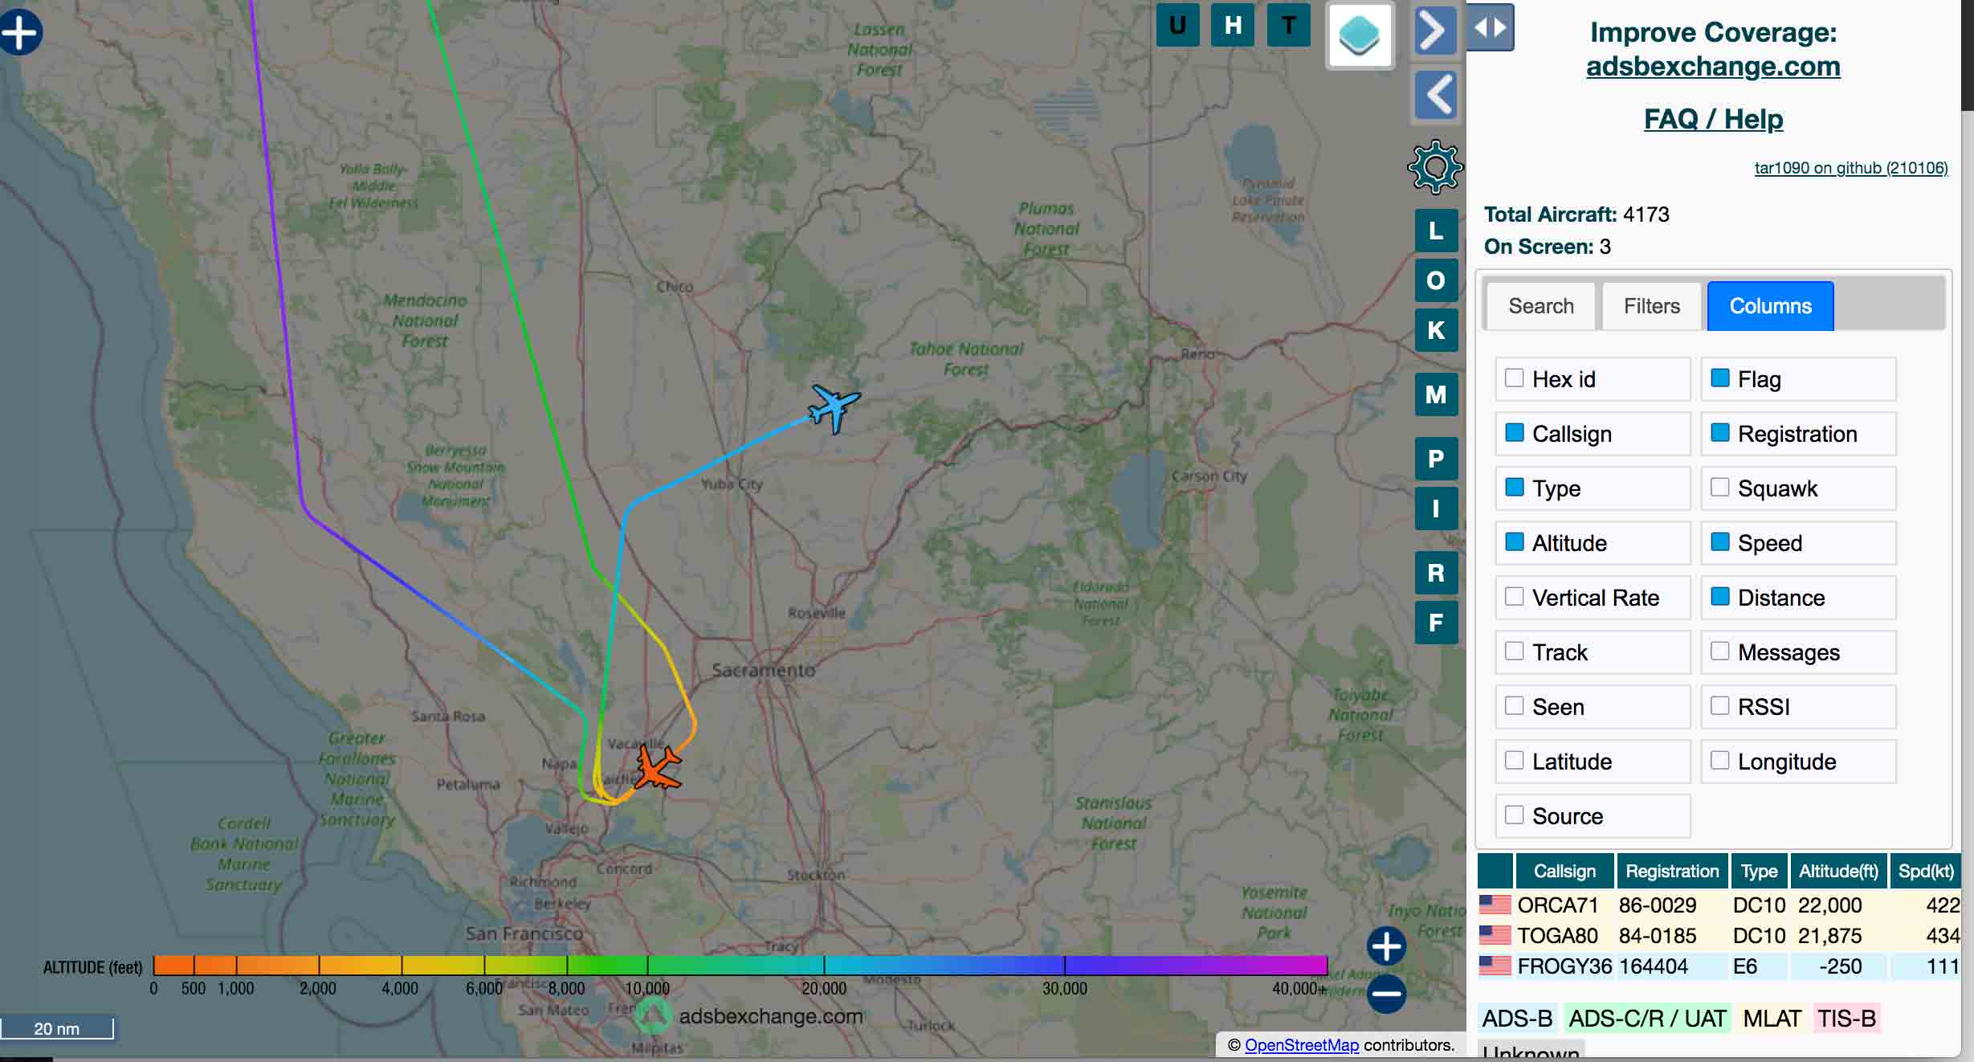Screen dimensions: 1974x1062
Task: Select the blue aircraft on map
Action: (x=834, y=406)
